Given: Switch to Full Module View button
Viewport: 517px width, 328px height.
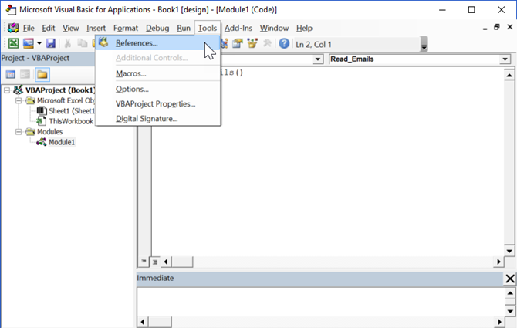Looking at the screenshot, I should click(x=154, y=262).
